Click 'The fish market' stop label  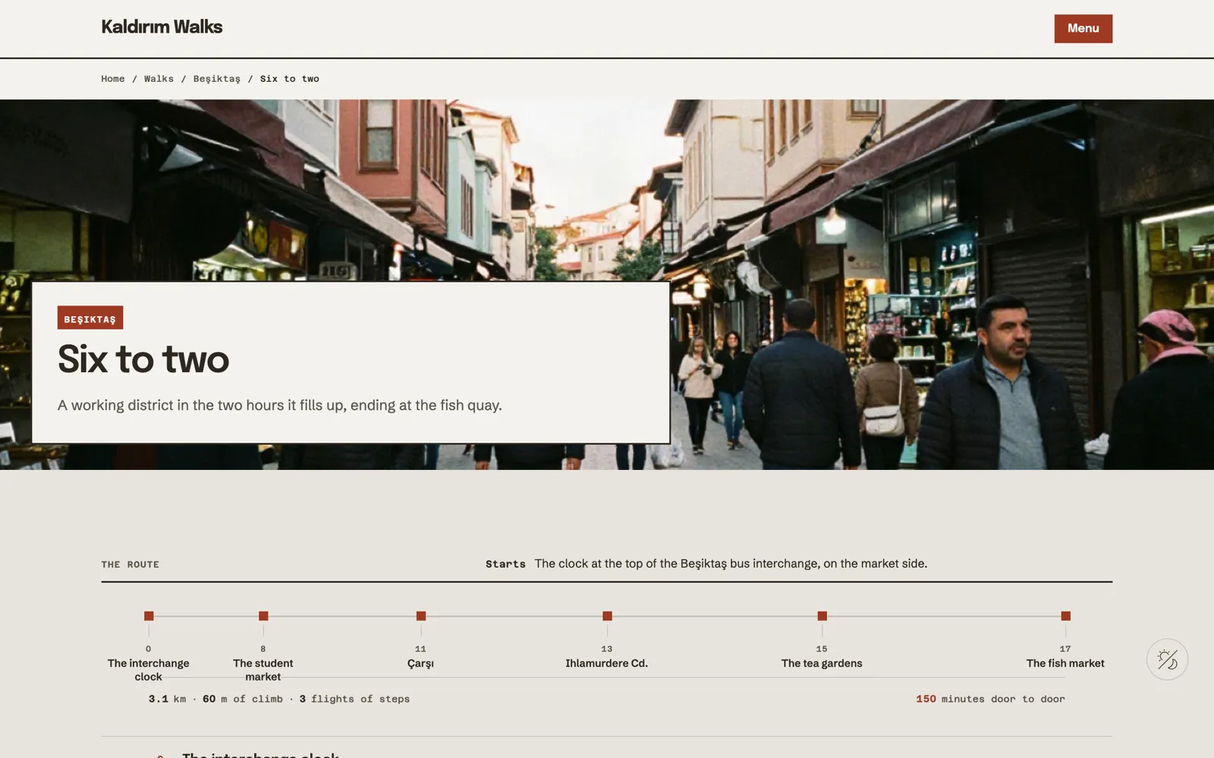(x=1065, y=663)
